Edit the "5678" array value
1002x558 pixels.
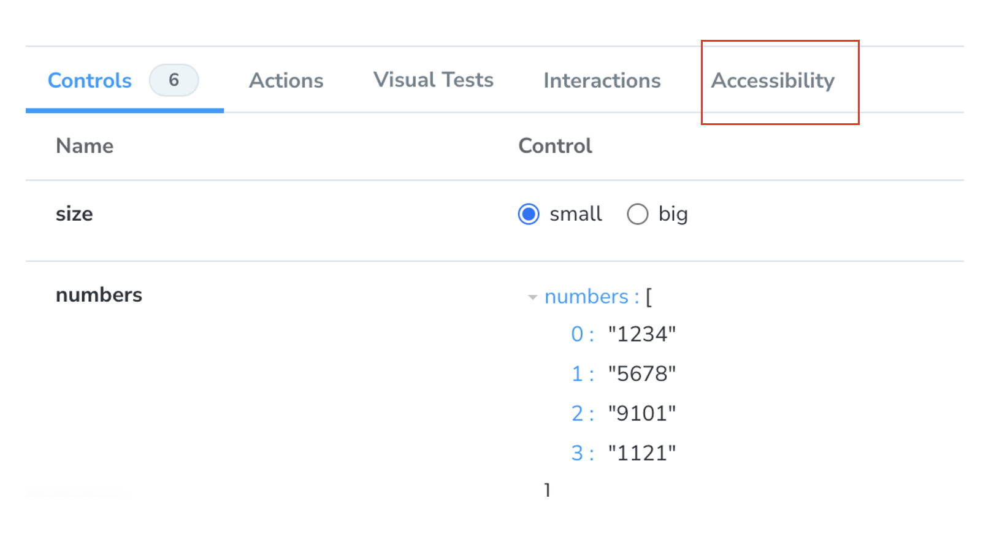[641, 373]
